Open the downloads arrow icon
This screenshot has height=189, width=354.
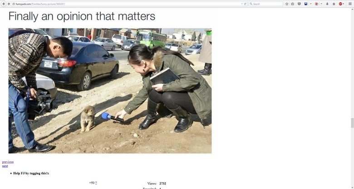pos(327,4)
